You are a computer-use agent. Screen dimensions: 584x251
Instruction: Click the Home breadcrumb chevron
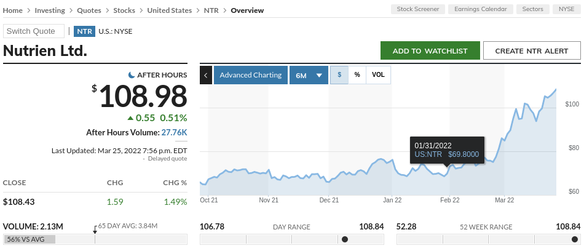click(x=28, y=10)
